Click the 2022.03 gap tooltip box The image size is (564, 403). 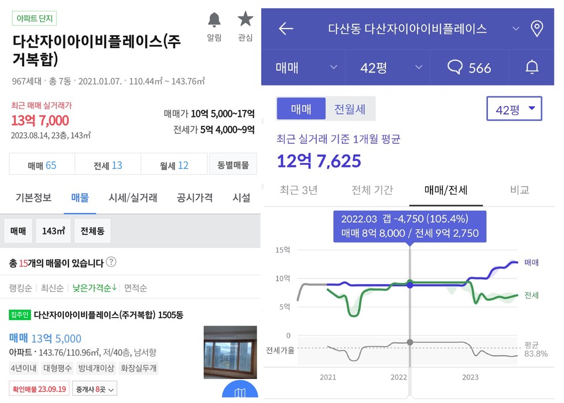coord(410,226)
